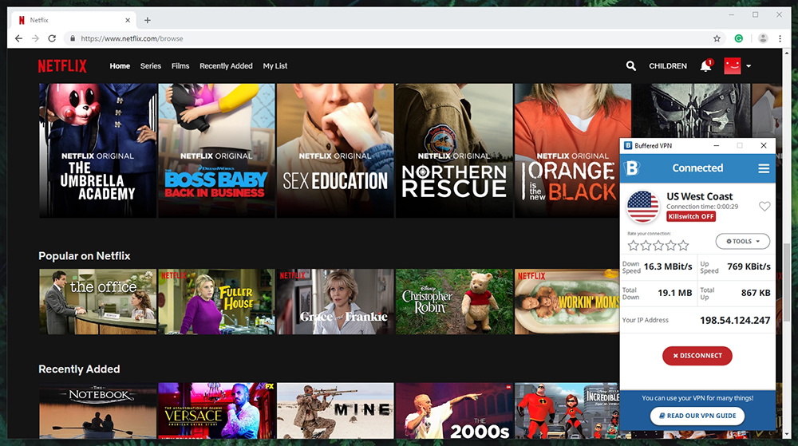Disconnect from the VPN
This screenshot has height=446, width=798.
pos(697,356)
